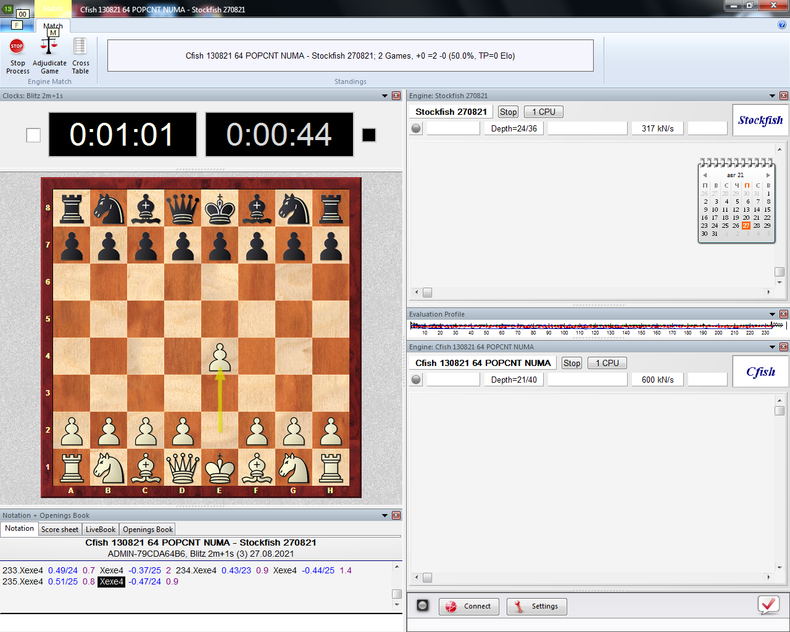This screenshot has height=632, width=790.
Task: Click the match standings text box
Action: (x=351, y=56)
